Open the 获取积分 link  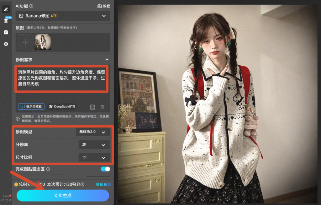tap(103, 185)
